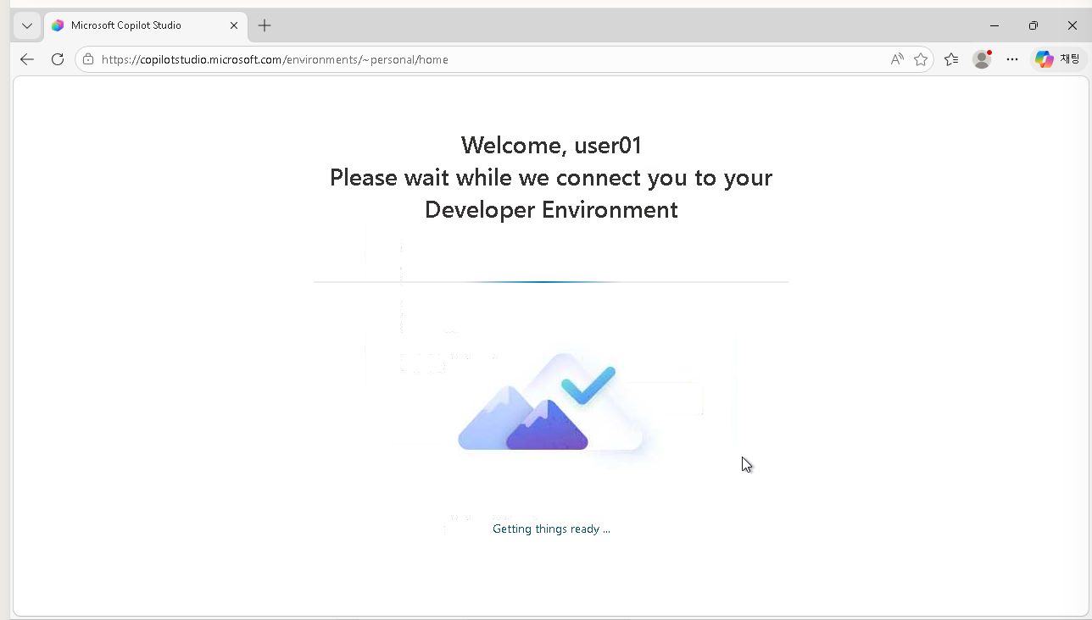This screenshot has width=1092, height=620.
Task: Open a new browser tab
Action: click(x=265, y=25)
